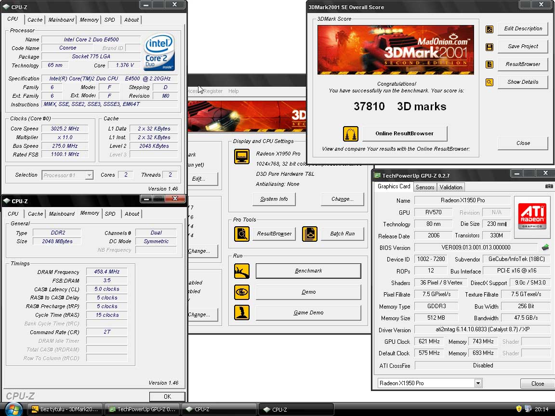The width and height of the screenshot is (555, 416).
Task: Click the Online ResultBrowser button
Action: coord(405,133)
